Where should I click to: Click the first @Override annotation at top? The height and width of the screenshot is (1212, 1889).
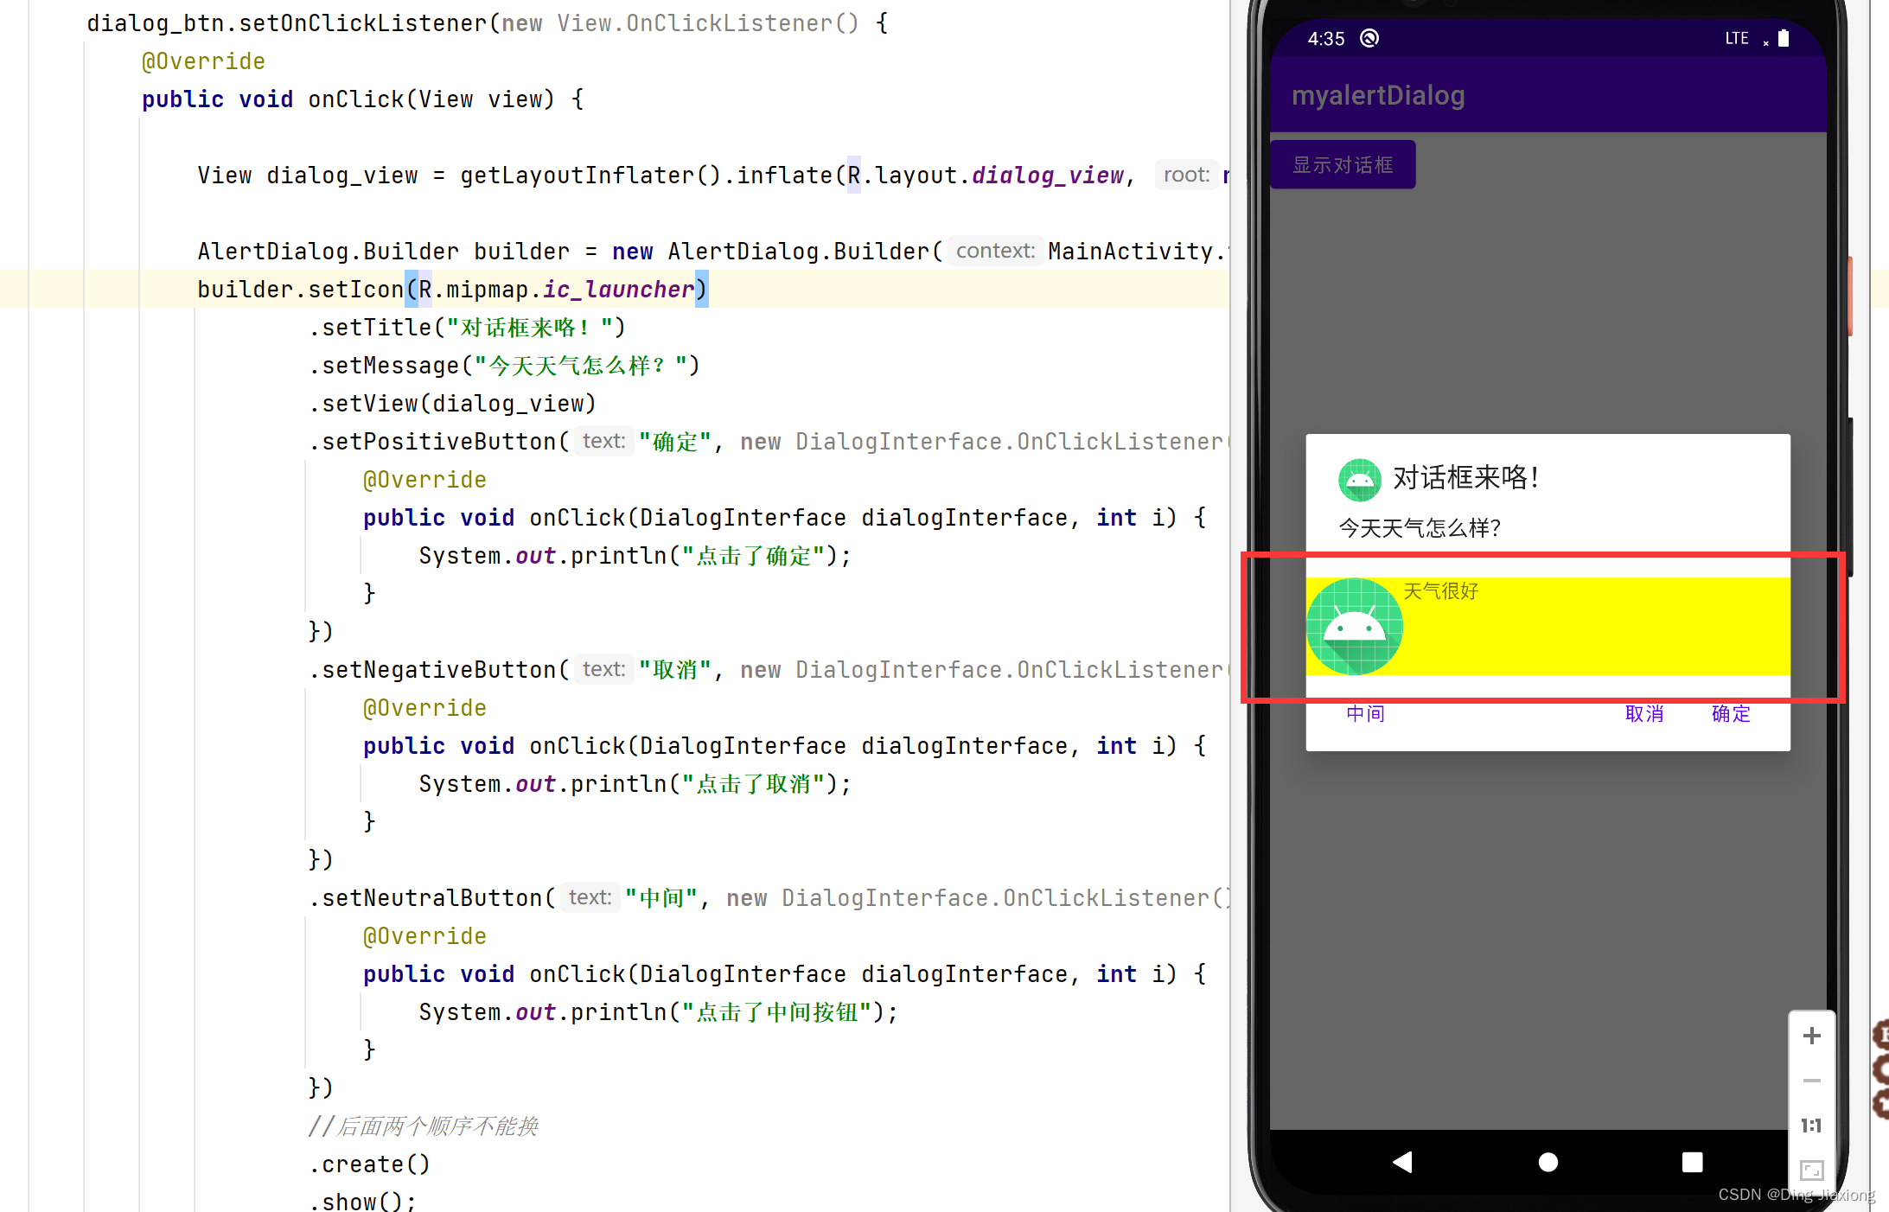203,61
